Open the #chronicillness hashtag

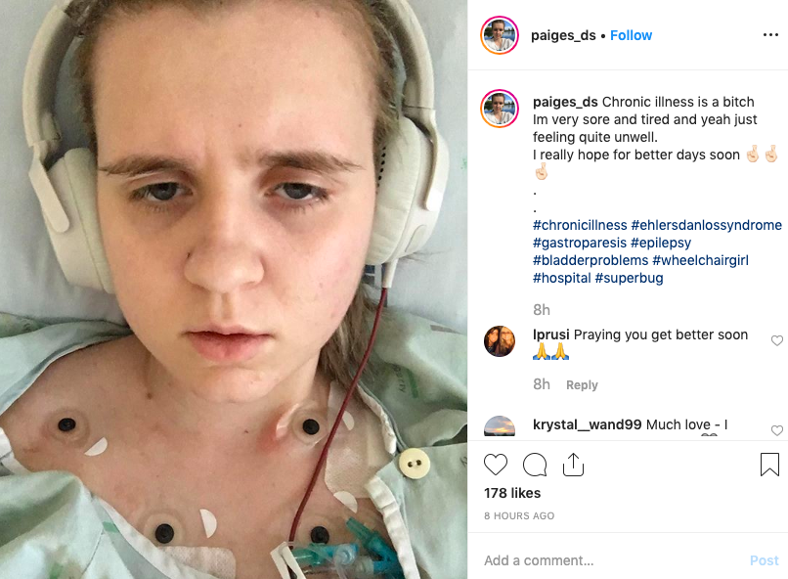(580, 225)
